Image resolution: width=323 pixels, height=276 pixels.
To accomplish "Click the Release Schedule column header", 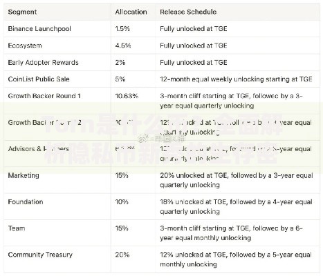I will click(x=188, y=12).
